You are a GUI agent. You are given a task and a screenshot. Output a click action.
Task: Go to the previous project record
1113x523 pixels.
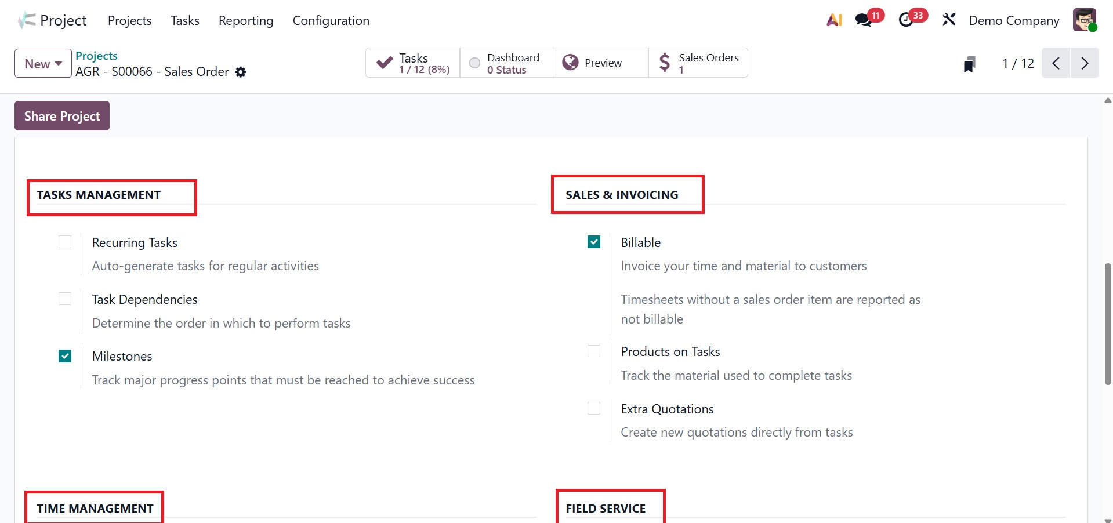point(1056,63)
